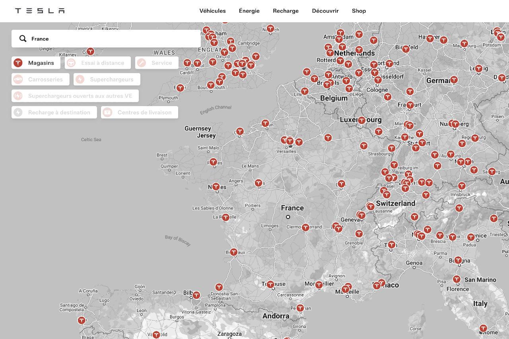509x339 pixels.
Task: Select the store marker at Toulouse
Action: [270, 284]
